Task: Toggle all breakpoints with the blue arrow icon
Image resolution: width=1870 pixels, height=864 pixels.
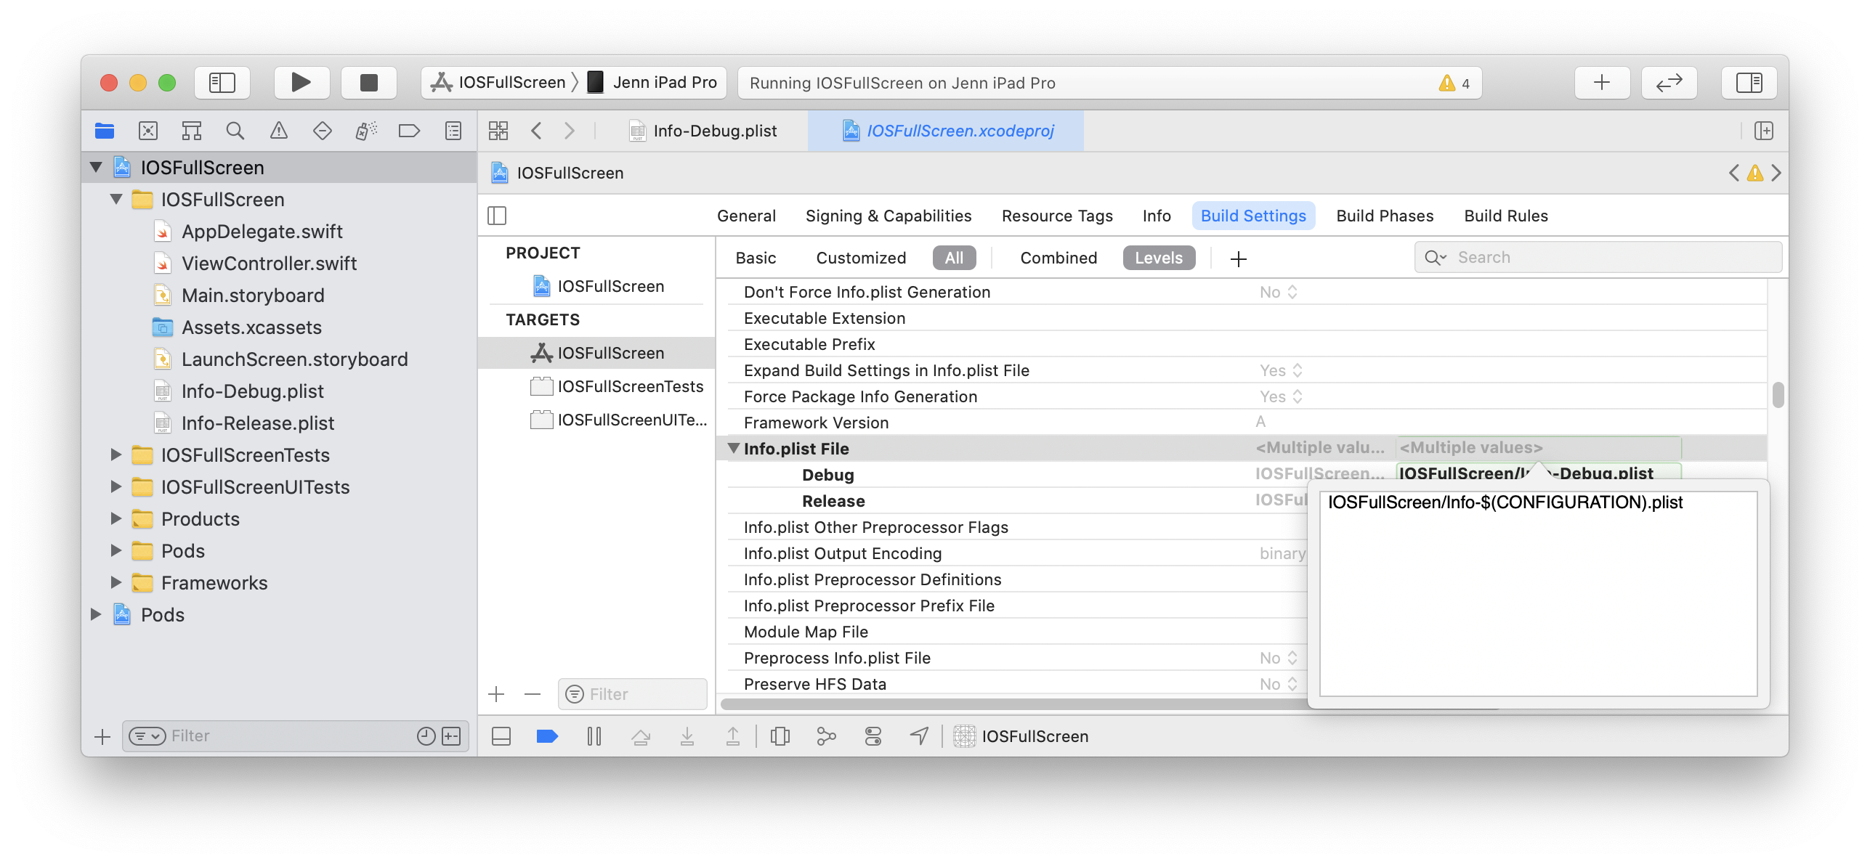Action: point(547,735)
